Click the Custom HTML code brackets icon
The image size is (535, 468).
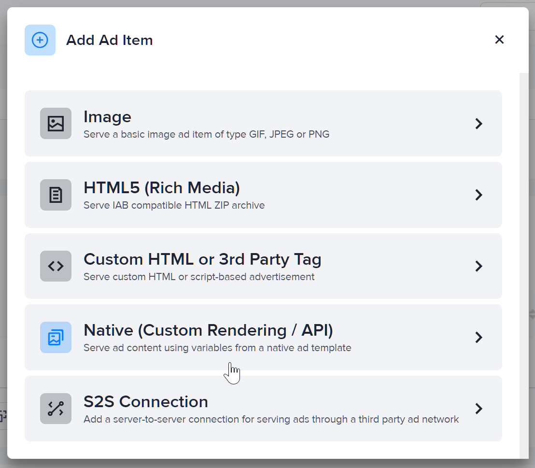coord(56,266)
